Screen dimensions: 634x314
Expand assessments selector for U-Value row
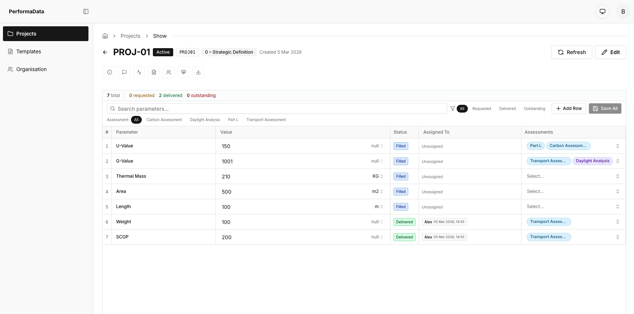pos(618,146)
